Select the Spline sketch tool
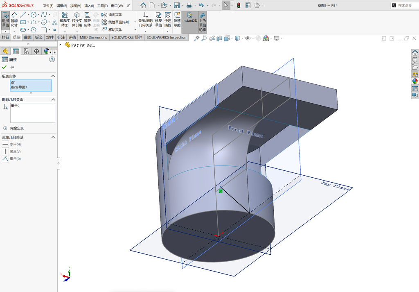This screenshot has width=419, height=292. tap(44, 15)
